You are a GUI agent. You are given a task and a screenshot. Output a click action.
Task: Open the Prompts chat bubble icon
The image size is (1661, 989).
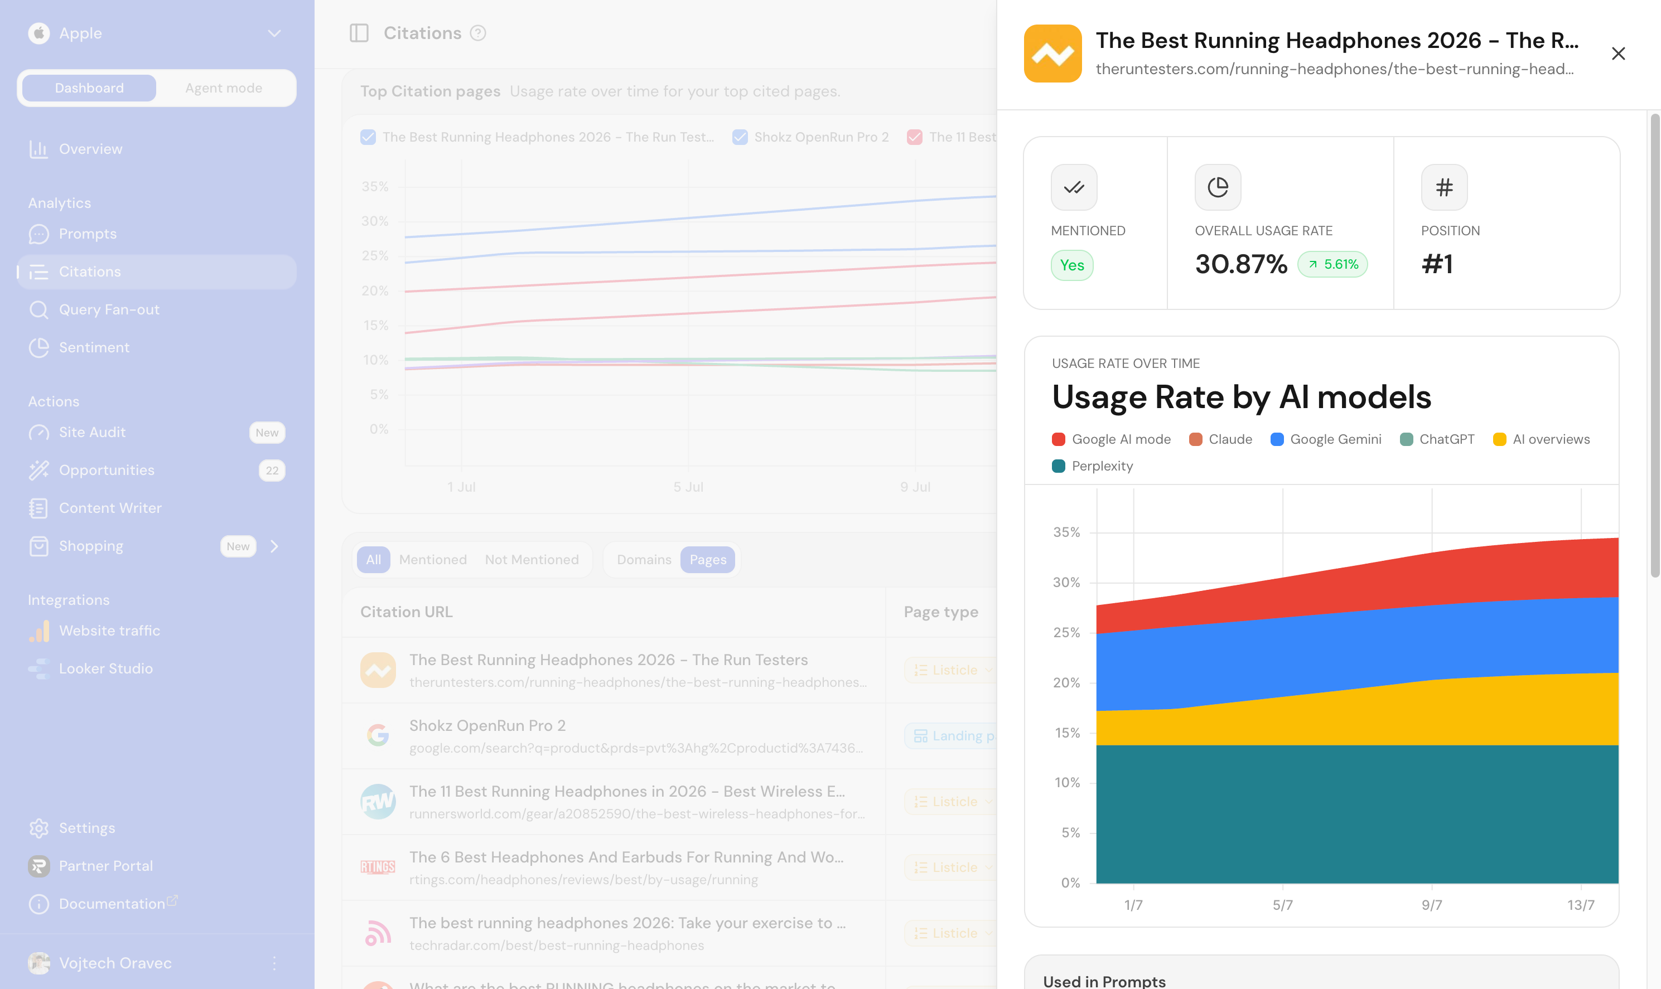pos(38,234)
